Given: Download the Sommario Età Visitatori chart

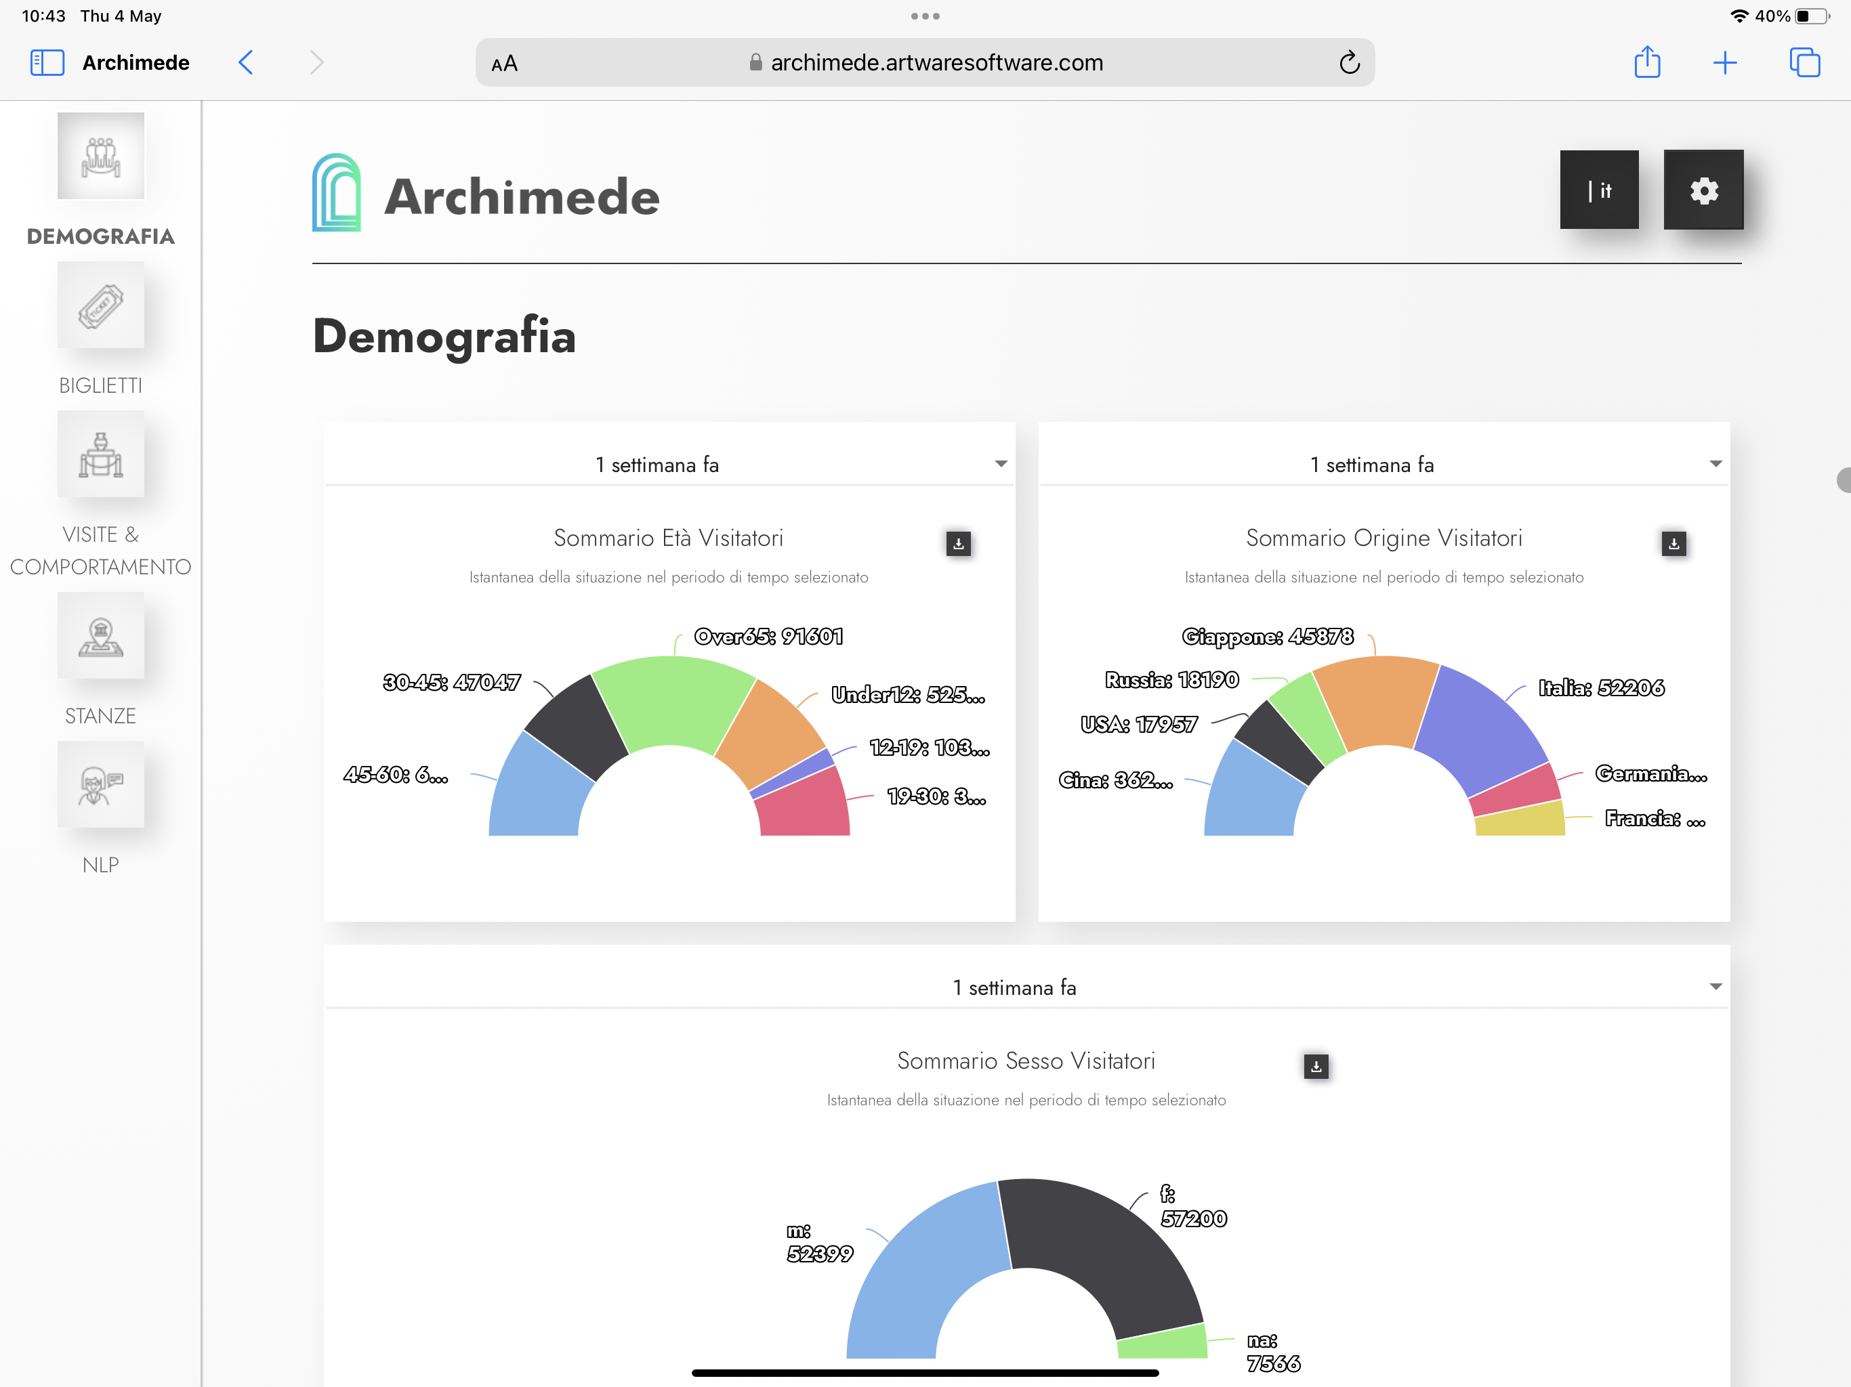Looking at the screenshot, I should click(x=958, y=544).
